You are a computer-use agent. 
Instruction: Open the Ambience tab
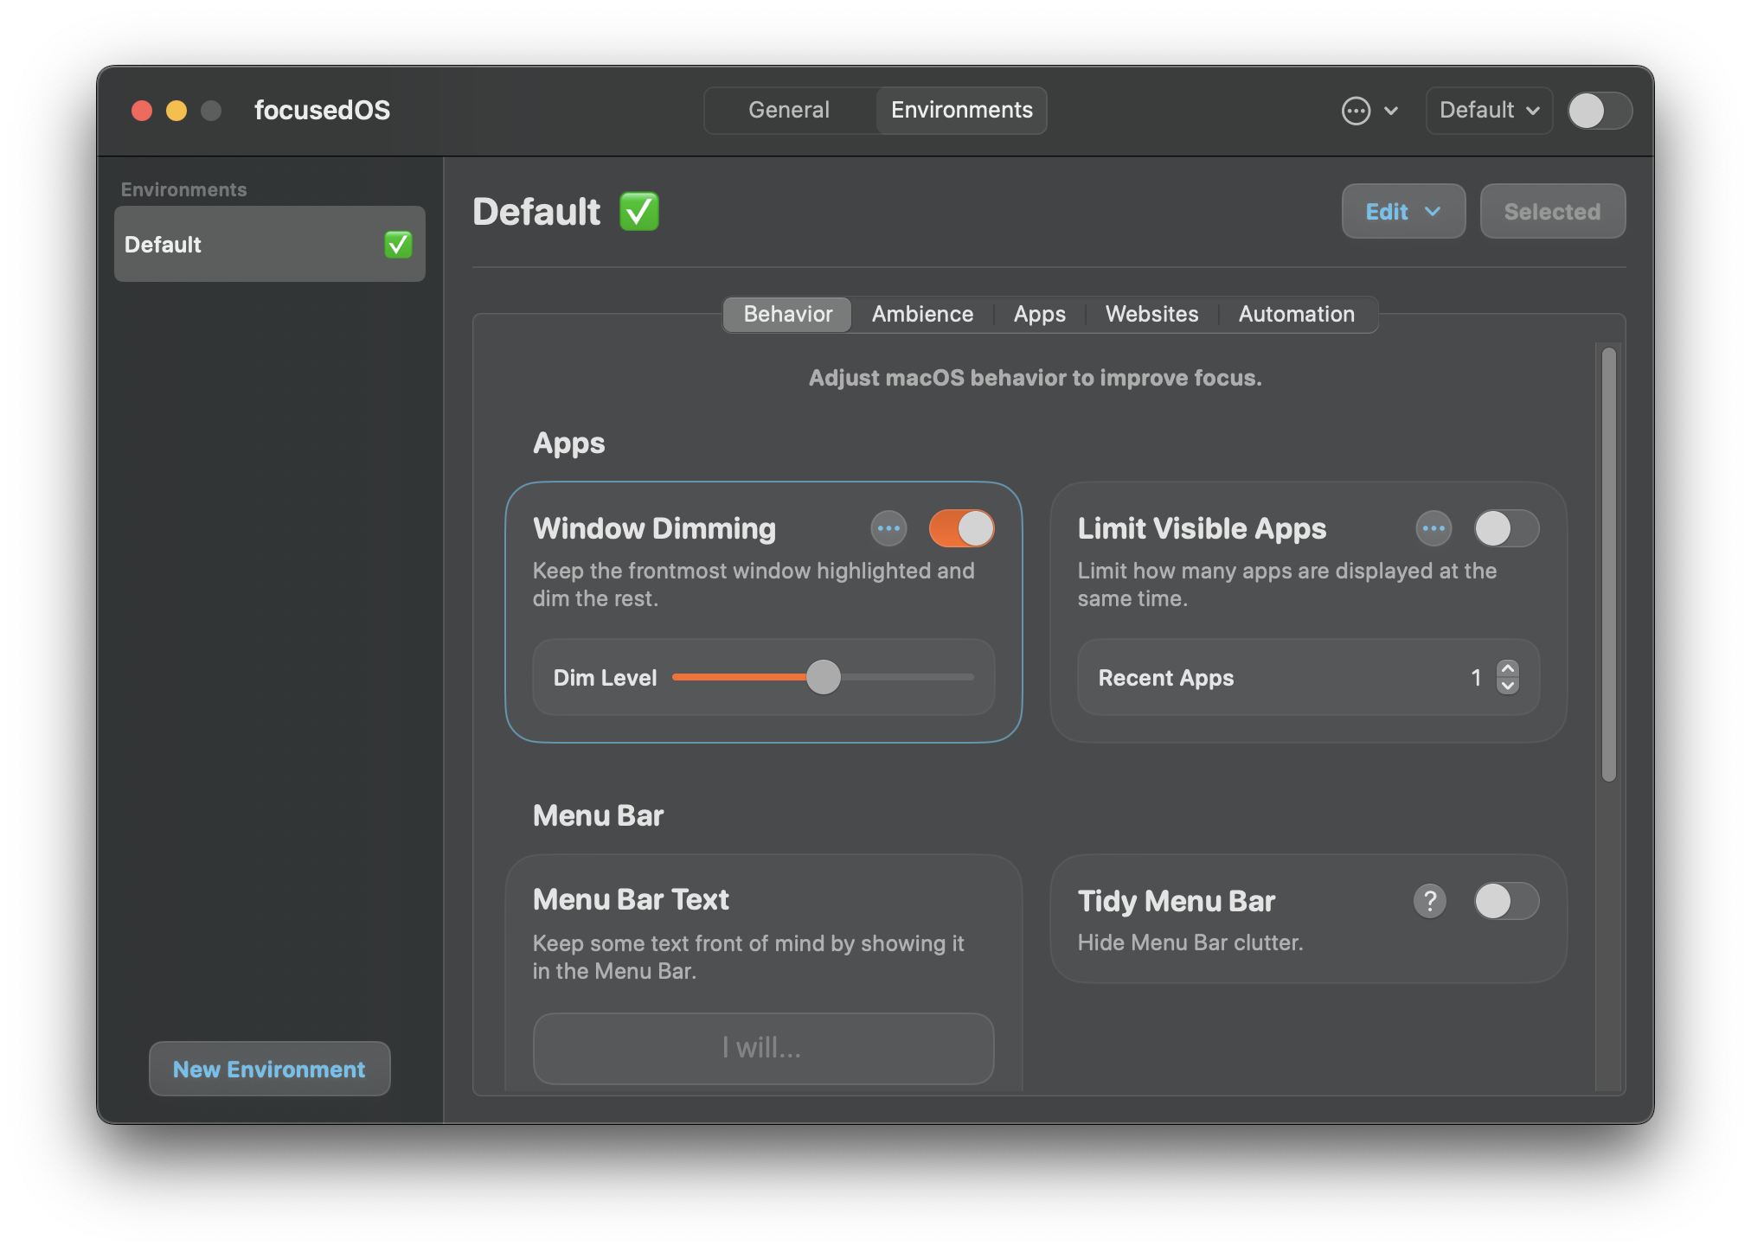[x=922, y=314]
